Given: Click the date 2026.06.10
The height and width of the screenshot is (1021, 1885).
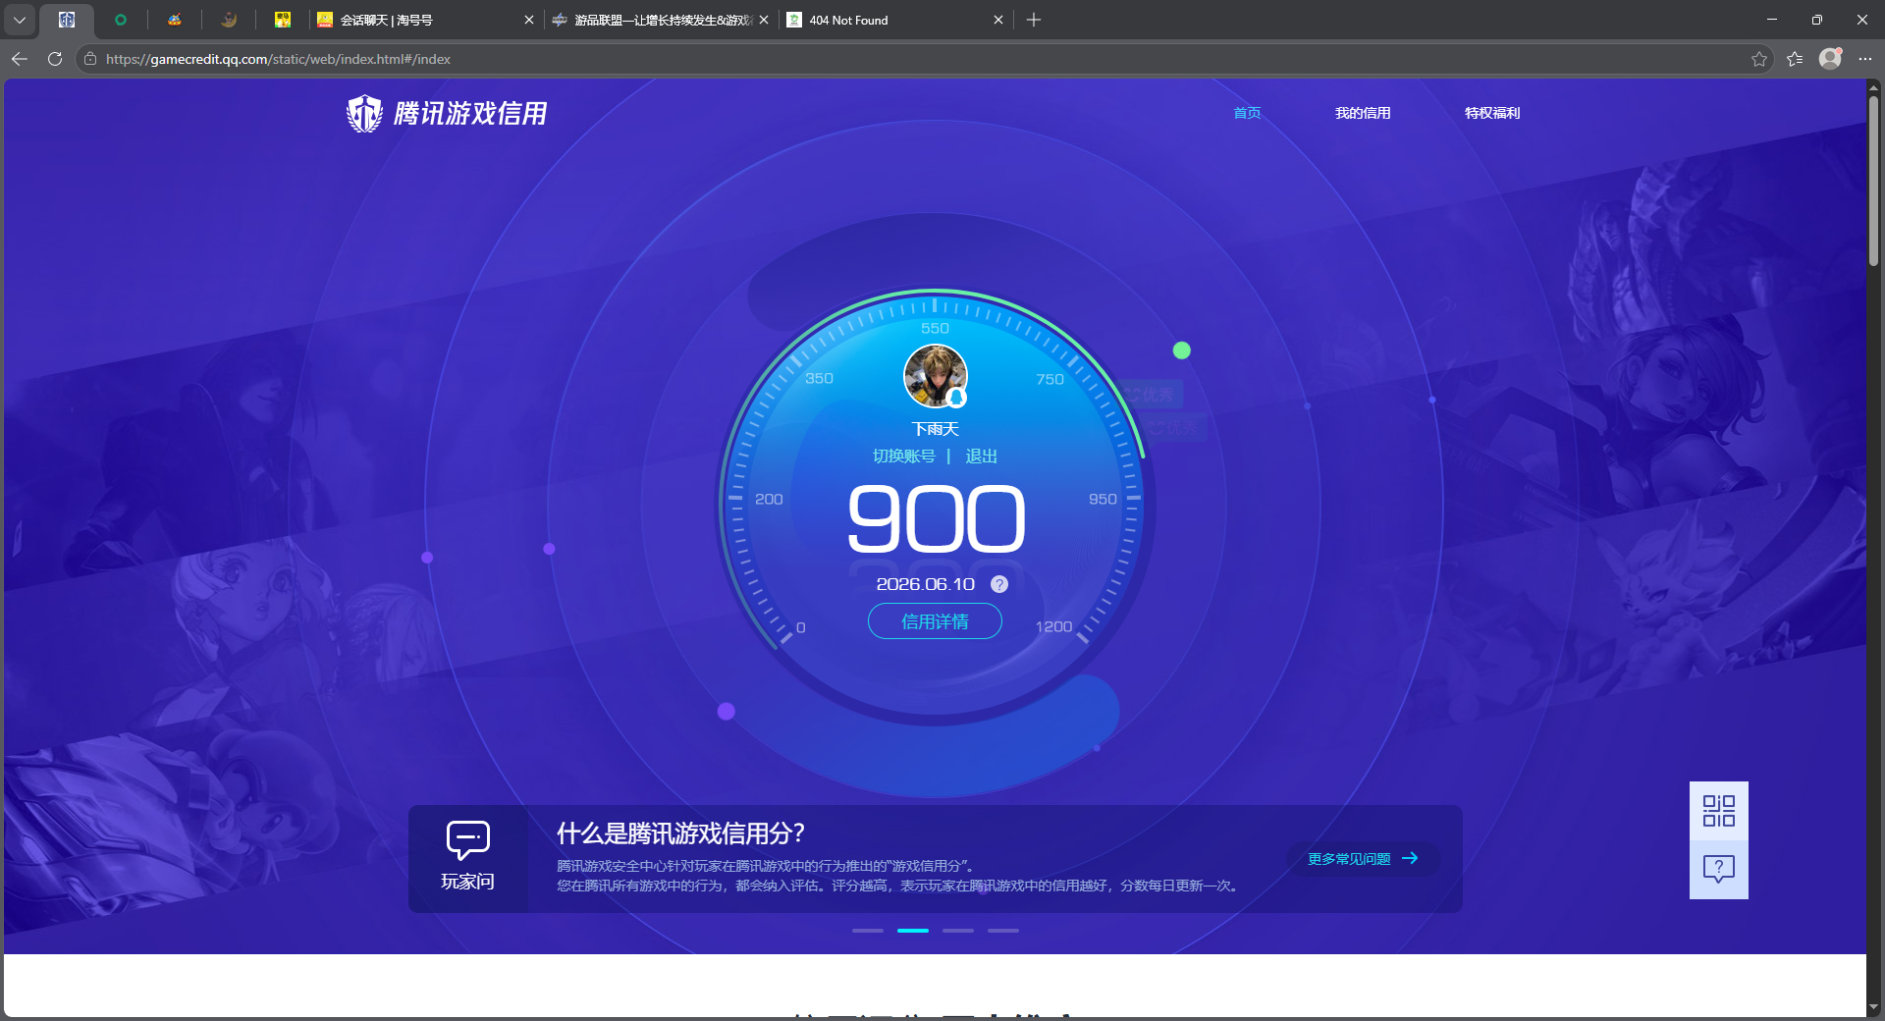Looking at the screenshot, I should [925, 584].
